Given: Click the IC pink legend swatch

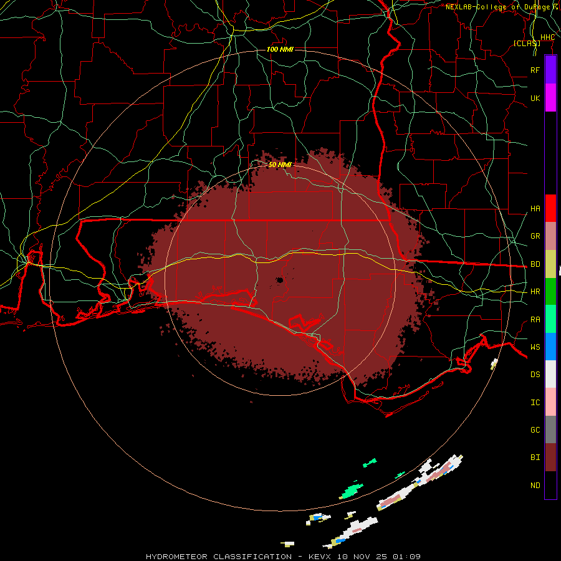Looking at the screenshot, I should click(x=550, y=402).
